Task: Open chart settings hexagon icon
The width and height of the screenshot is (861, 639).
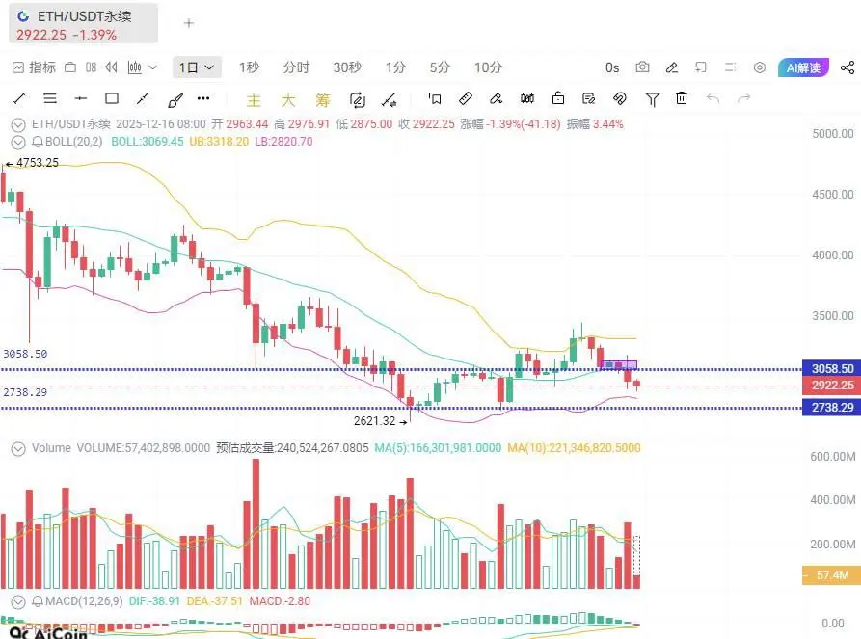Action: pos(760,67)
